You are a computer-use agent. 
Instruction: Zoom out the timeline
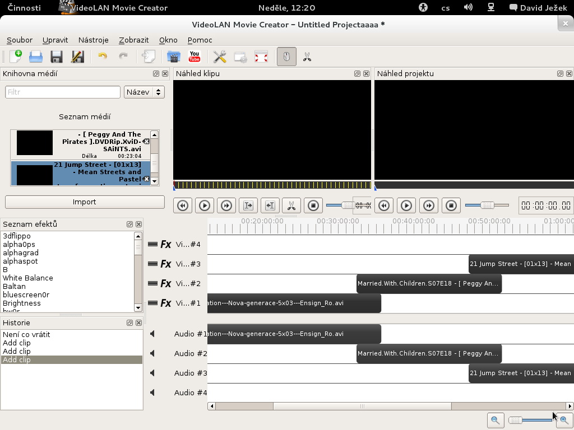pos(496,420)
